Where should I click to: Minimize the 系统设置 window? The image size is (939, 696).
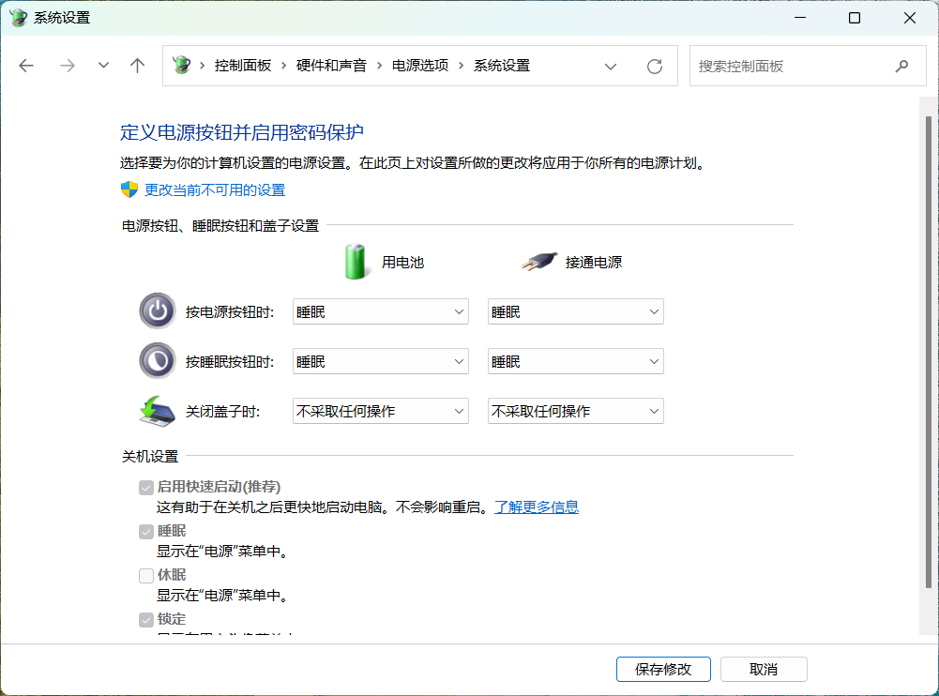[800, 18]
